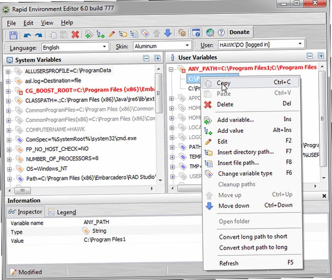Screen dimensions: 332x280
Task: Click the C:\Program Files1 value cell
Action: [105, 239]
